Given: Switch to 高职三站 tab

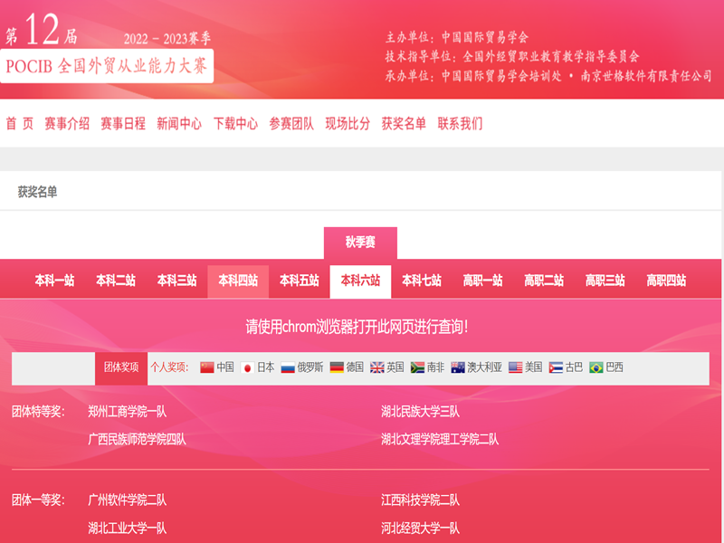Looking at the screenshot, I should click(x=605, y=281).
